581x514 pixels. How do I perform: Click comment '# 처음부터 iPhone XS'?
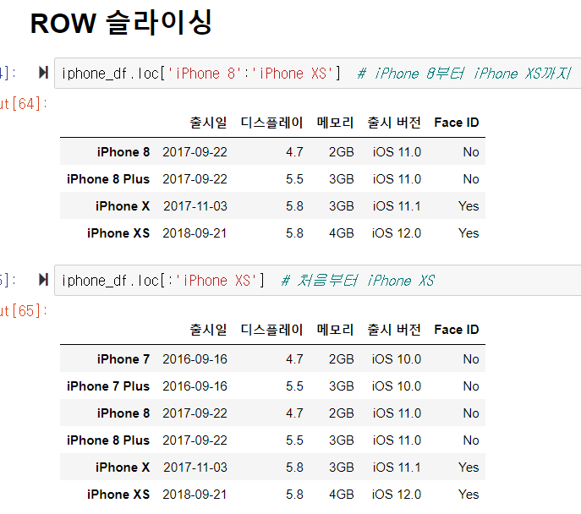coord(358,280)
